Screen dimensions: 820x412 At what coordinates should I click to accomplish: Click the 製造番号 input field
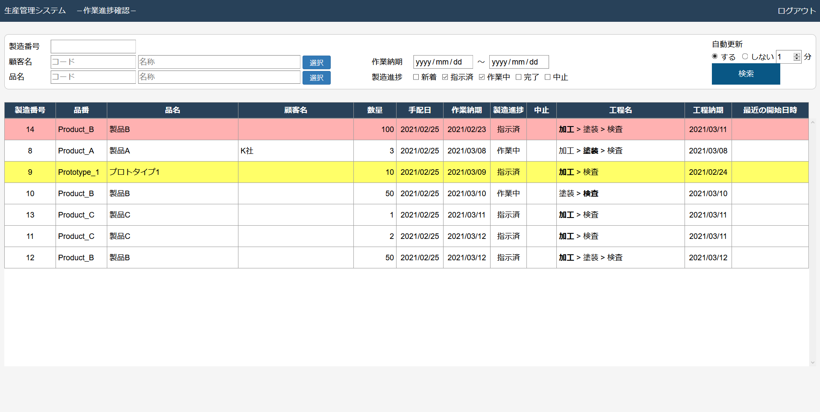93,47
